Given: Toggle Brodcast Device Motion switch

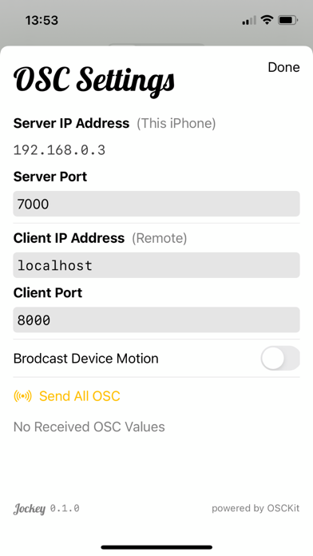Looking at the screenshot, I should tap(280, 358).
